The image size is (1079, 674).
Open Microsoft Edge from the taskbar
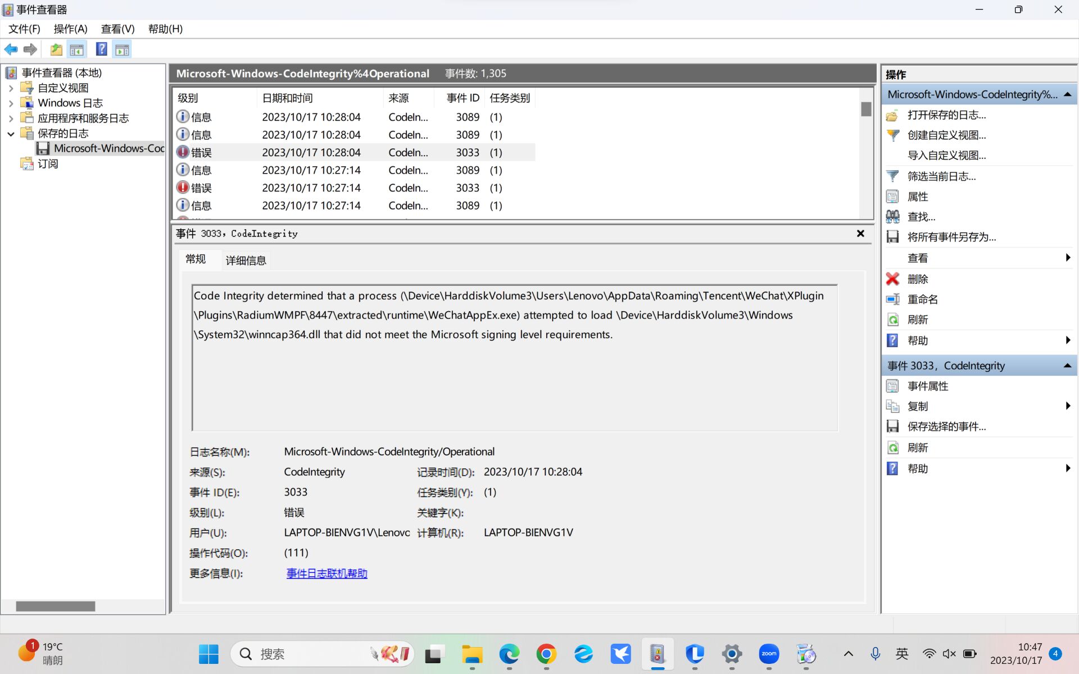(x=509, y=654)
